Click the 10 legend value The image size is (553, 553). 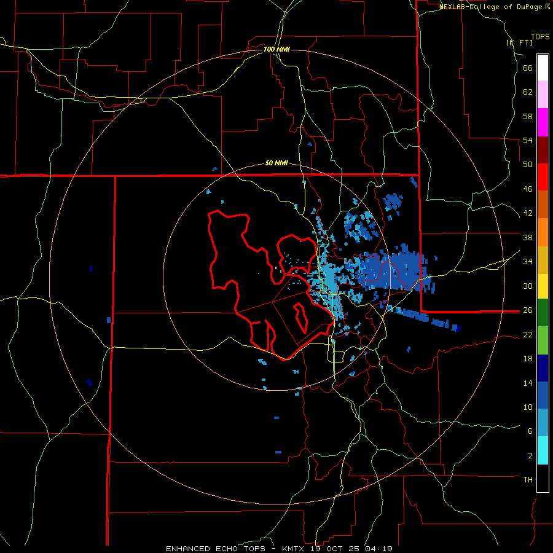pos(528,407)
